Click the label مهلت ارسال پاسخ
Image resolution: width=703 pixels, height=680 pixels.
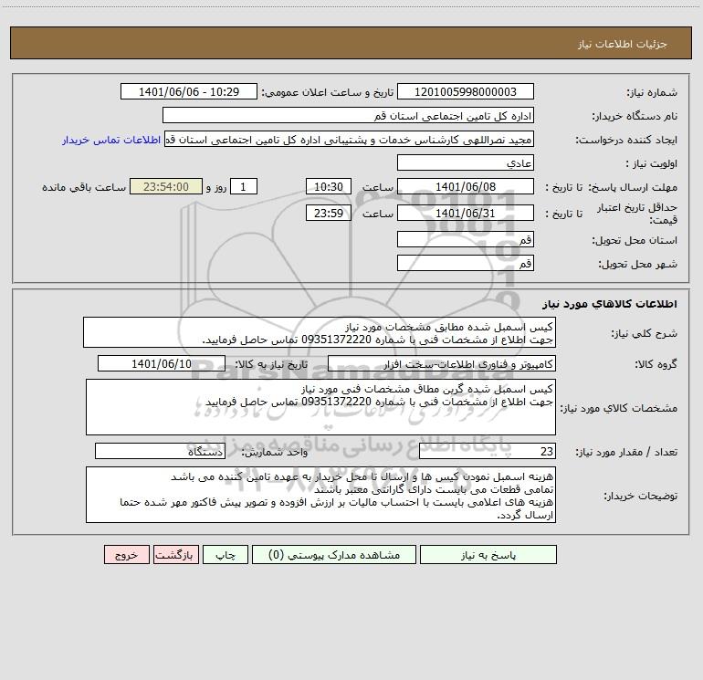633,187
